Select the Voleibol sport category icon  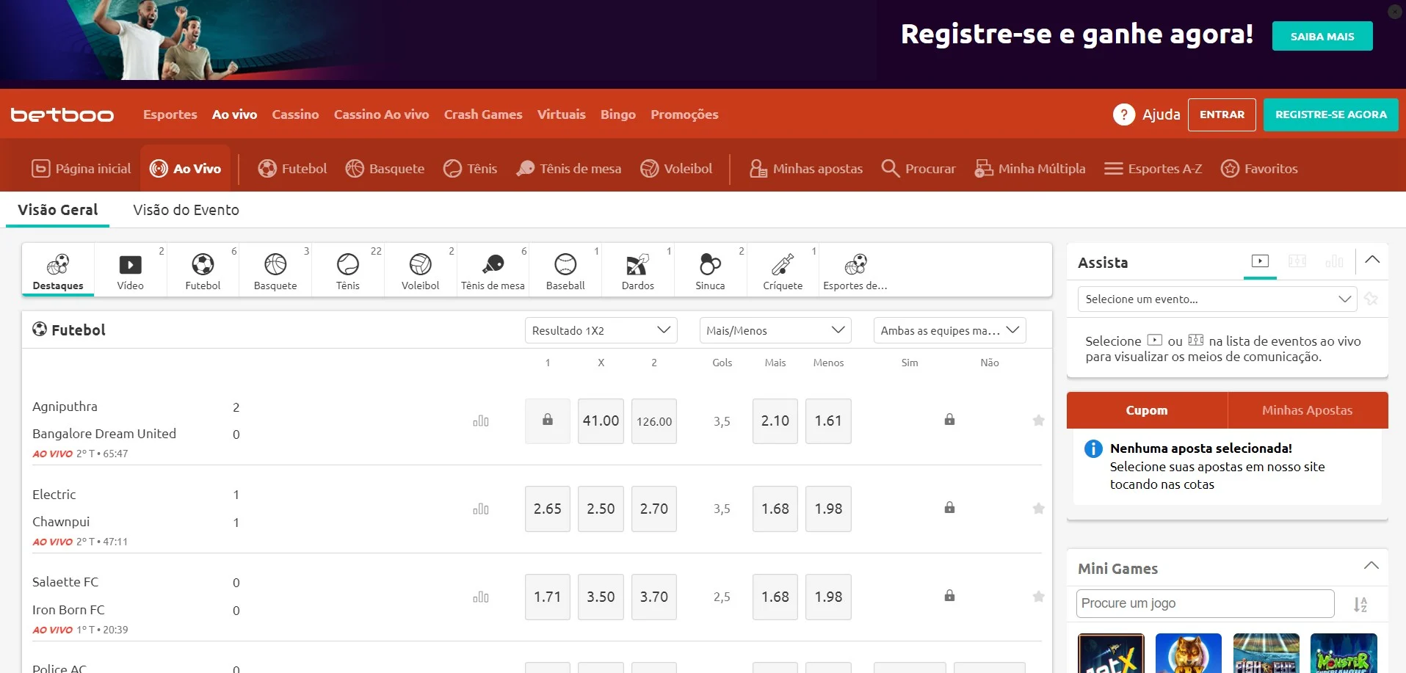pyautogui.click(x=420, y=270)
